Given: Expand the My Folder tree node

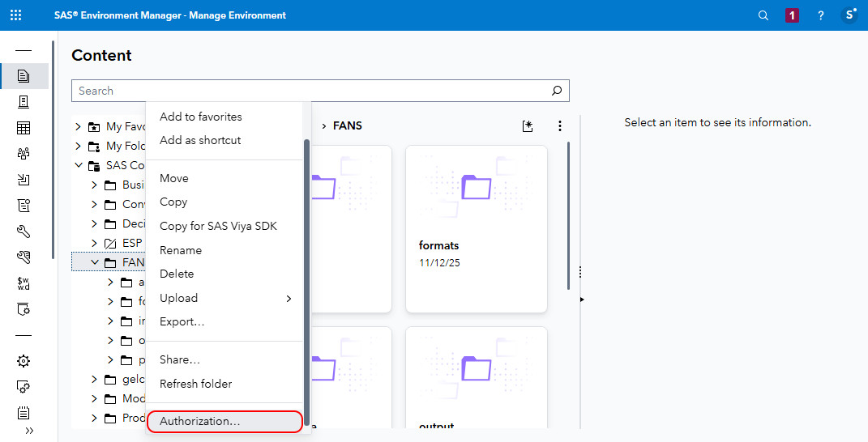Looking at the screenshot, I should click(x=78, y=146).
